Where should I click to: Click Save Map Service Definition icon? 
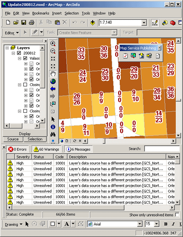(x=141, y=56)
